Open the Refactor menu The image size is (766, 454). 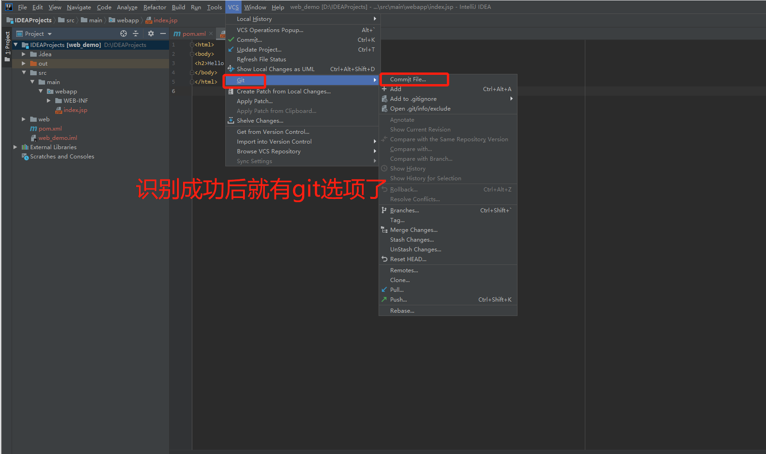coord(155,7)
